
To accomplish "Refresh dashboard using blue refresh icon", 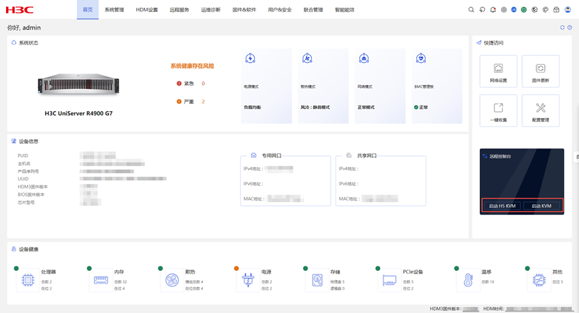I will (x=562, y=27).
